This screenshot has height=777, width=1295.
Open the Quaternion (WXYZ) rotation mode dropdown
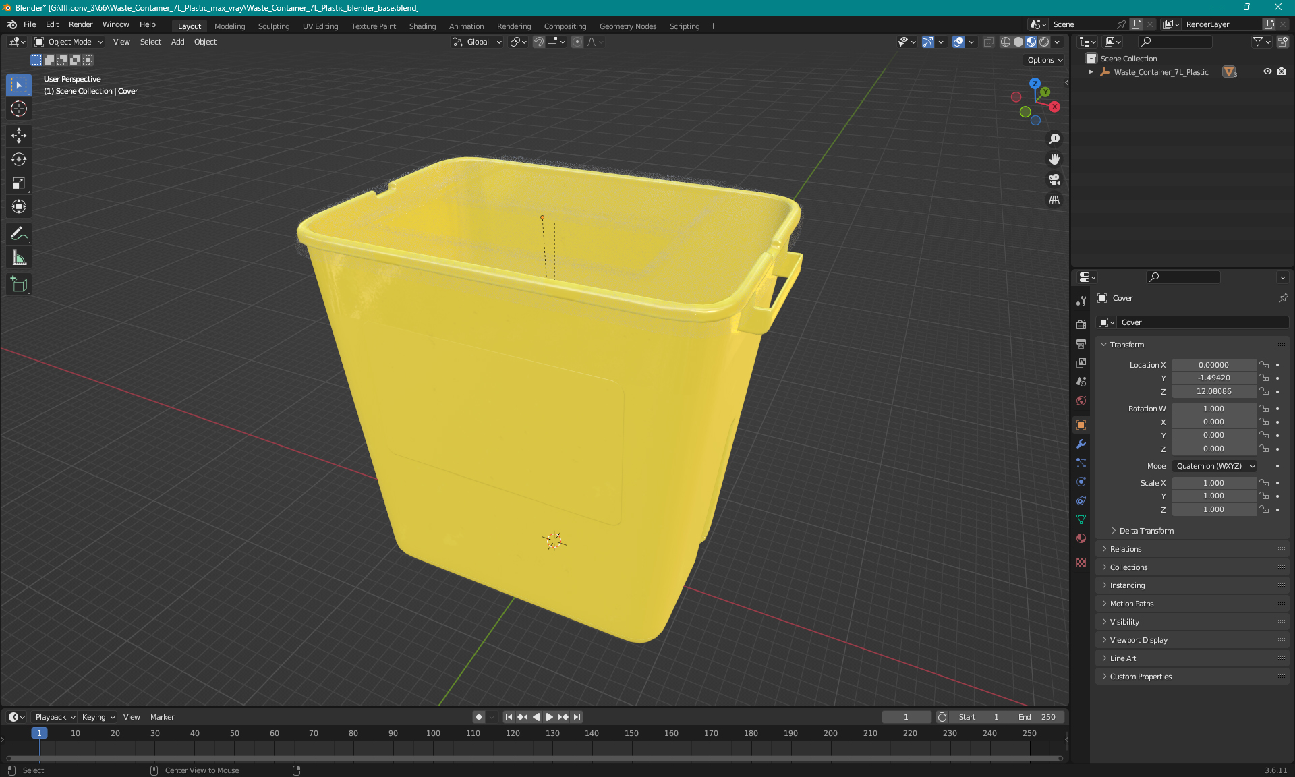pos(1215,466)
